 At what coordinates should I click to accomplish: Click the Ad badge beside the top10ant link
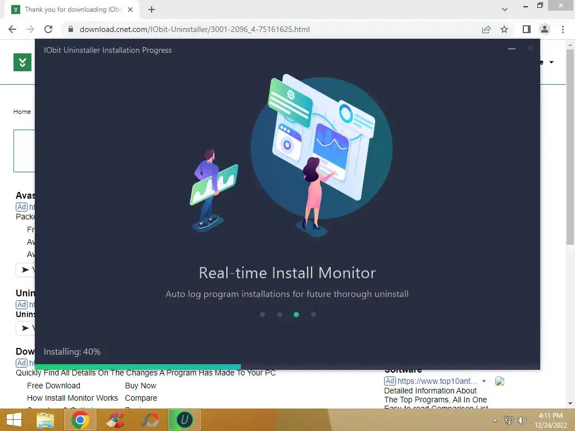coord(390,381)
